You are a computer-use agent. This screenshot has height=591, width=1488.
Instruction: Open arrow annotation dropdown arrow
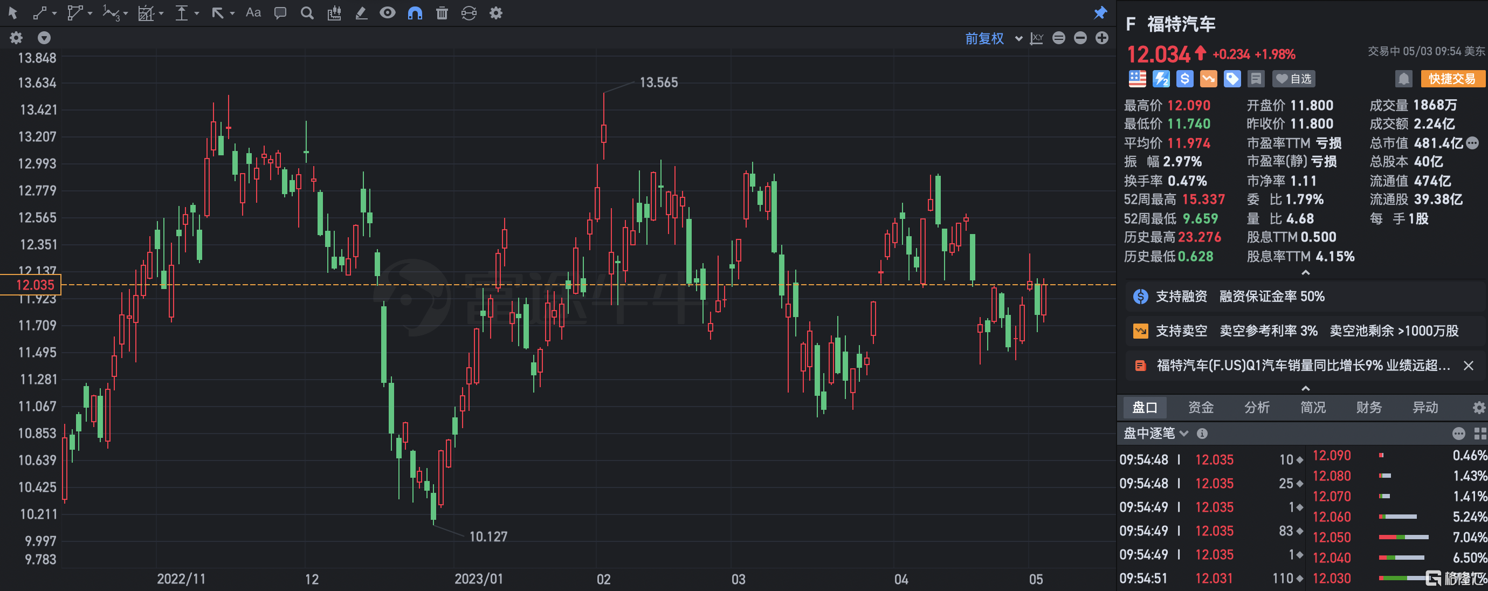tap(232, 13)
